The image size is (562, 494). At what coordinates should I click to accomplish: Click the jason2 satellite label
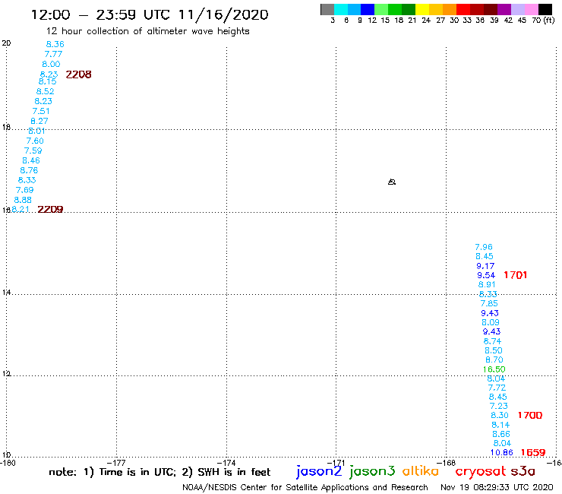coord(319,472)
